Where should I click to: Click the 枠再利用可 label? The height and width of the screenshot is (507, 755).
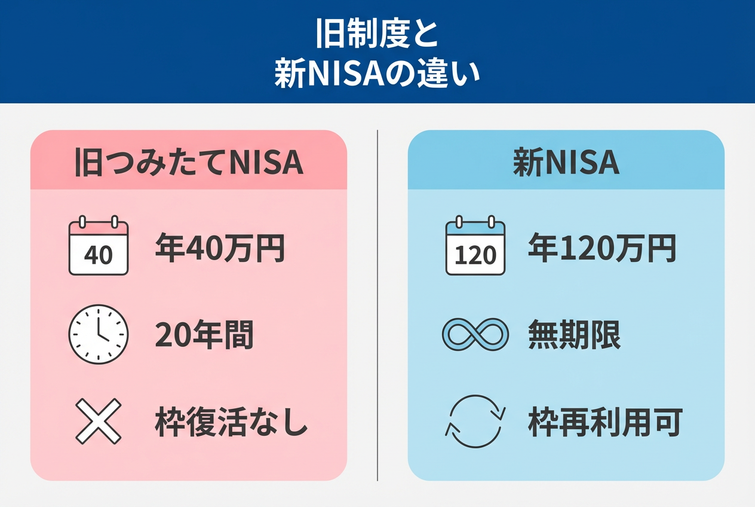605,423
